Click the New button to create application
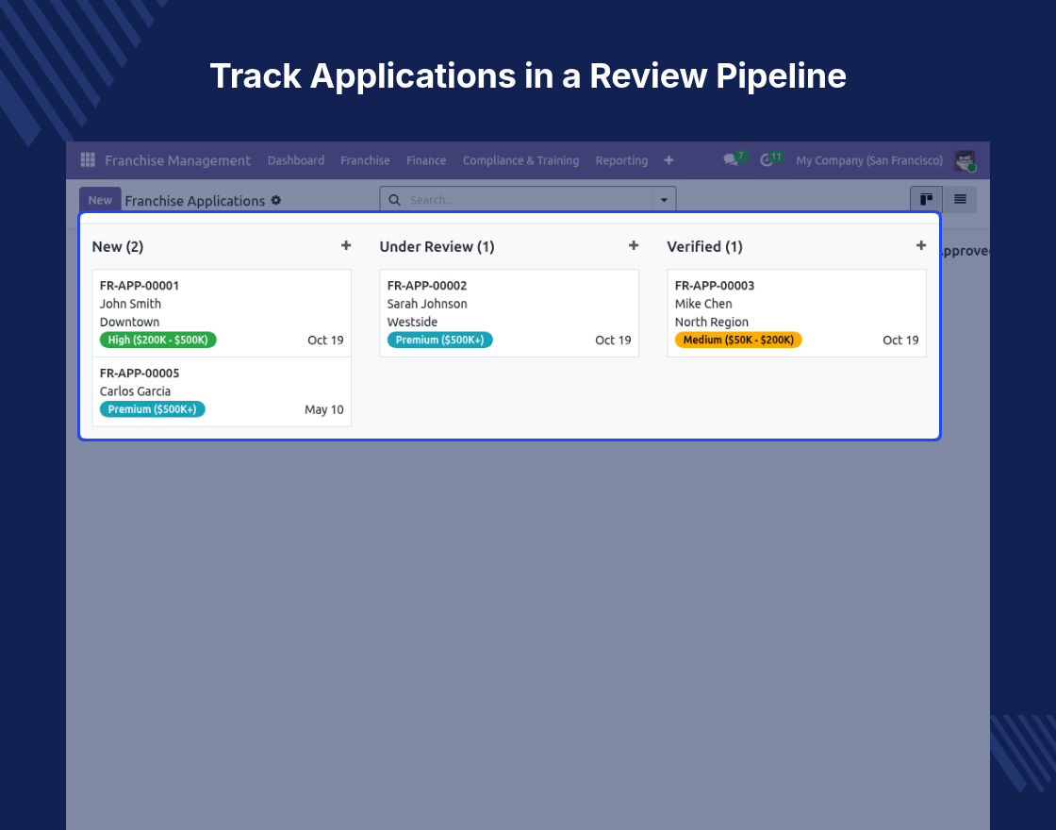The image size is (1056, 830). [x=100, y=200]
